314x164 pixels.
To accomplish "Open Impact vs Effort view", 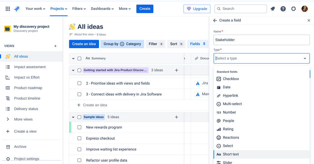I will 31,77.
